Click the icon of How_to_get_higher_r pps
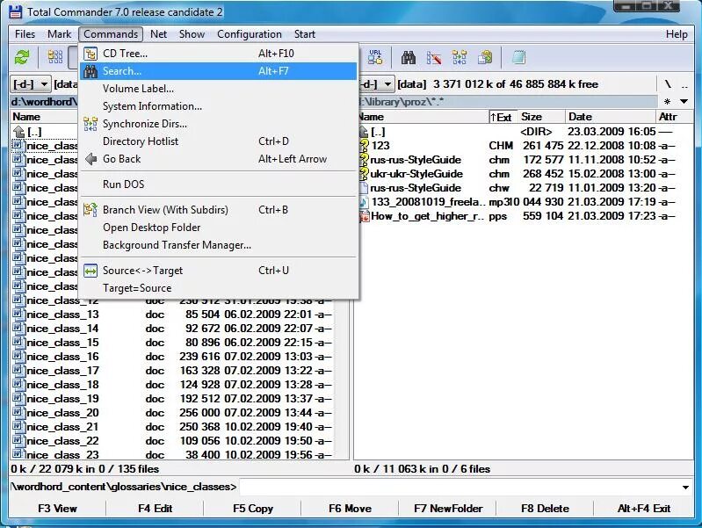 coord(364,216)
